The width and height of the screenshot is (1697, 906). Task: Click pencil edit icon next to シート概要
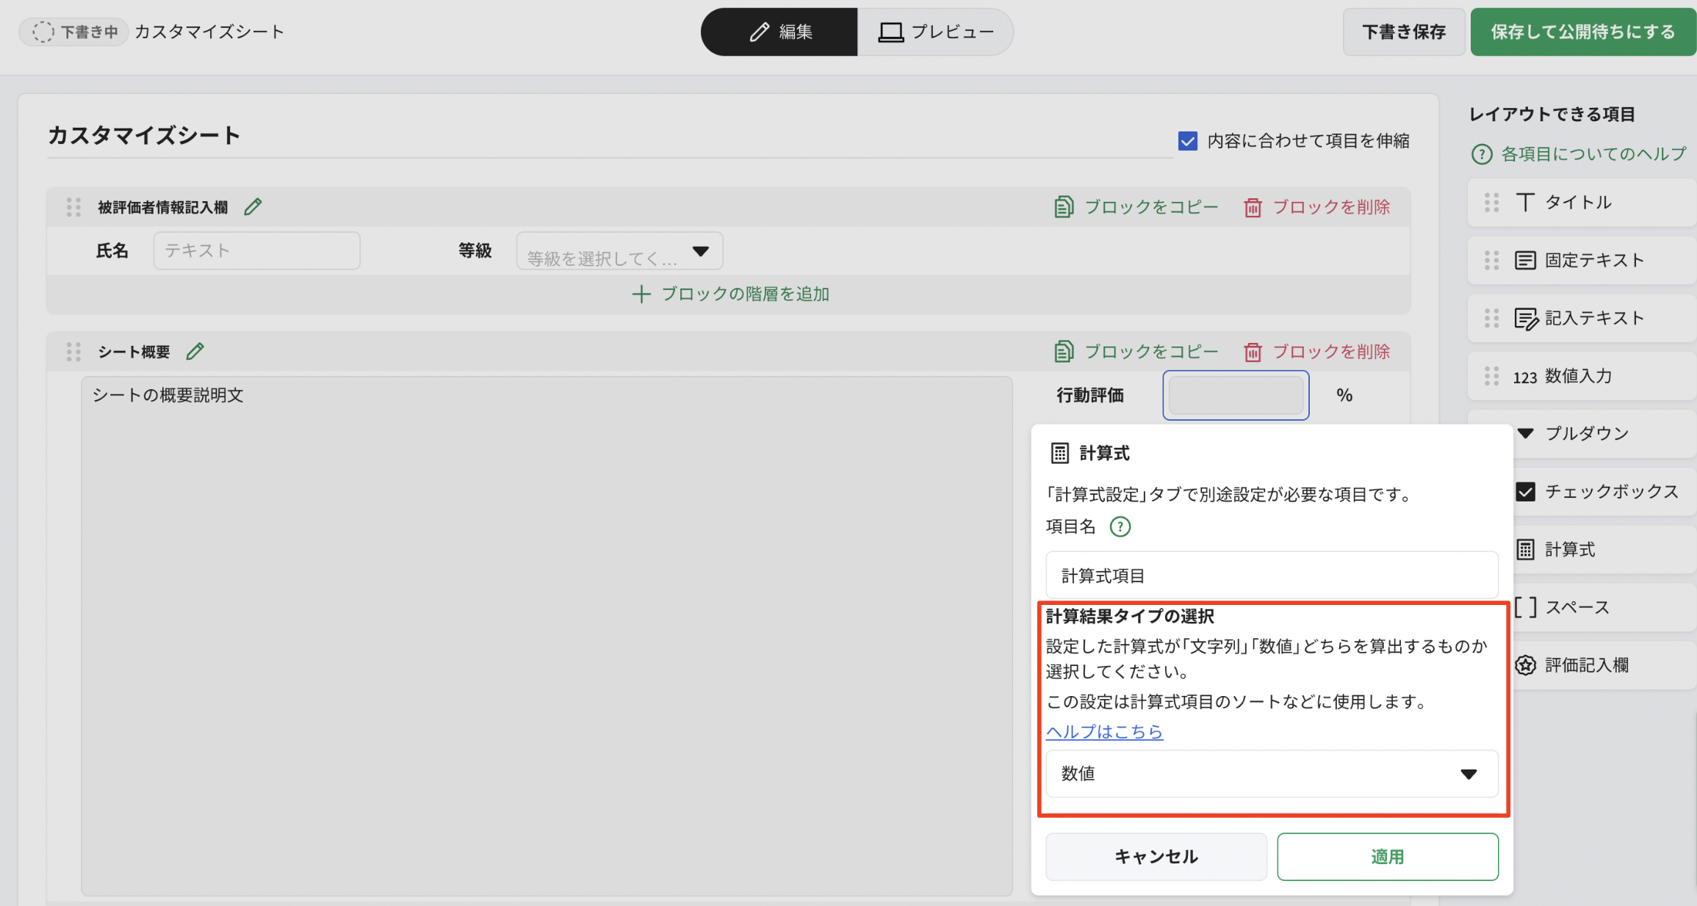pos(195,352)
